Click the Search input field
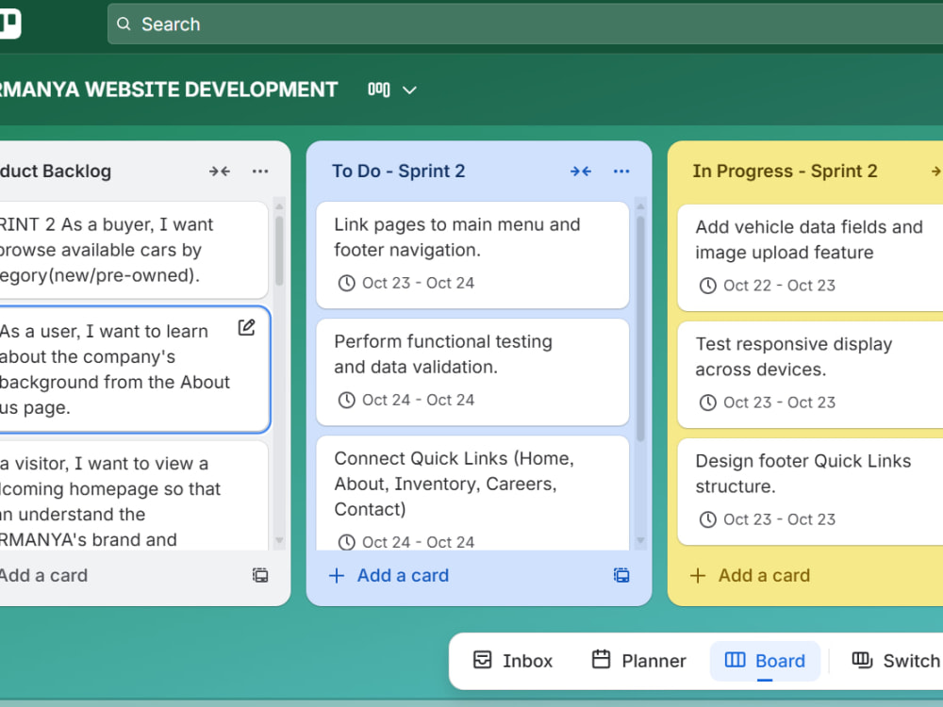The width and height of the screenshot is (943, 707). tap(525, 25)
